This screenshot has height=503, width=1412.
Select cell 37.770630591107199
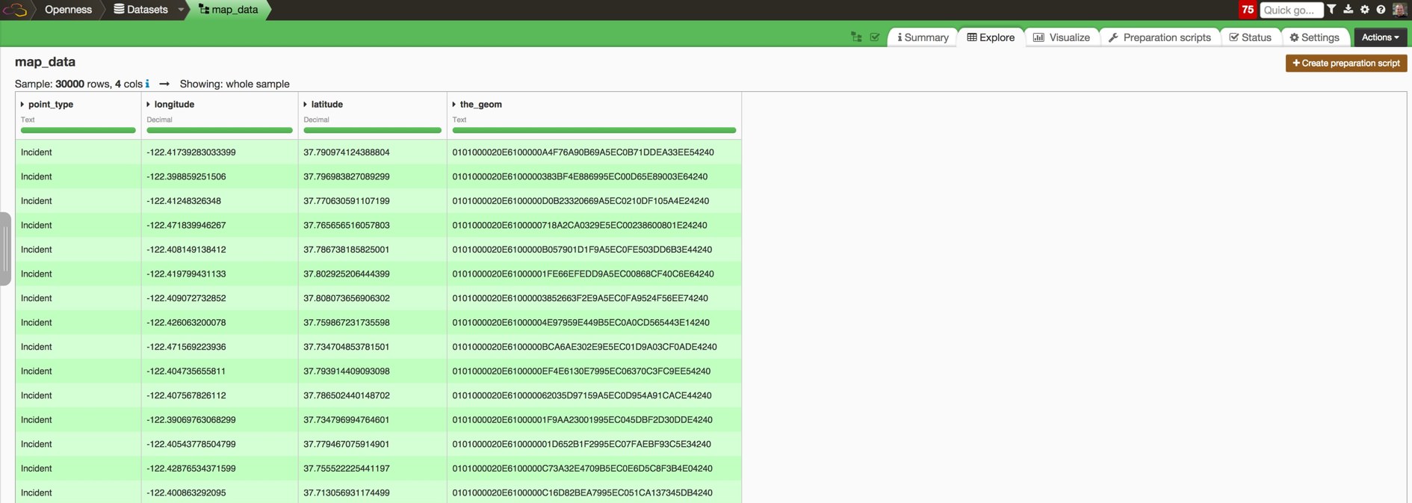coord(373,201)
